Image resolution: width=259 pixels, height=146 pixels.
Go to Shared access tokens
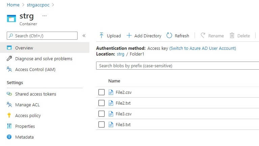(35, 94)
